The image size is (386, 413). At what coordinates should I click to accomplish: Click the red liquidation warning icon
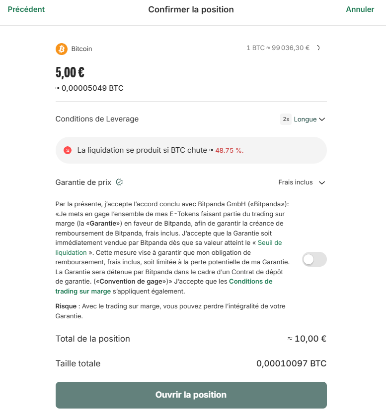(x=68, y=150)
